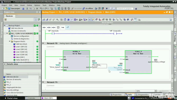Image resolution: width=177 pixels, height=100 pixels.
Task: Click the open branch icon
Action: tap(63, 27)
